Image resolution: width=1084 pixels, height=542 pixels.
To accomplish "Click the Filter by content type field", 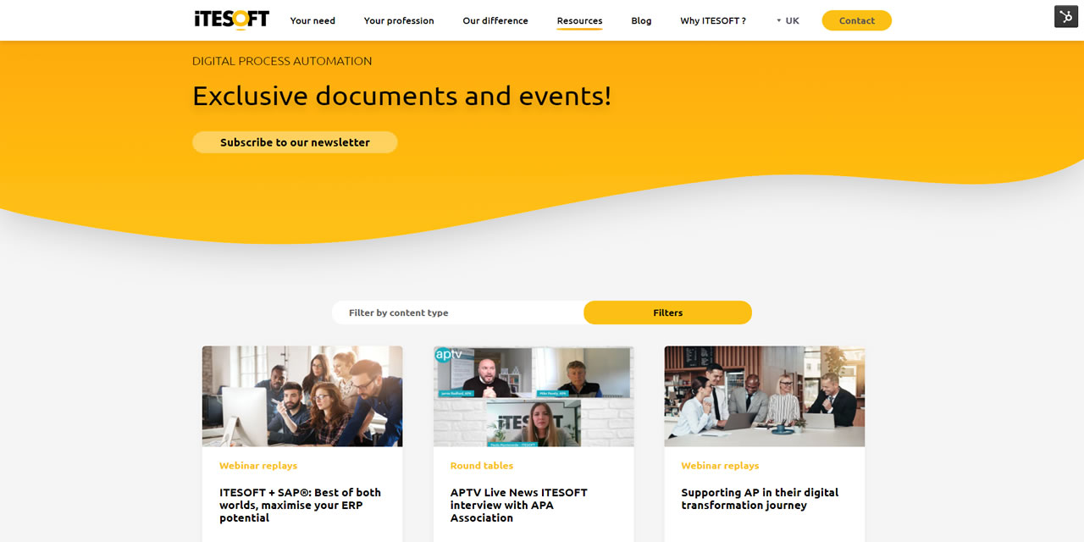I will click(x=457, y=312).
